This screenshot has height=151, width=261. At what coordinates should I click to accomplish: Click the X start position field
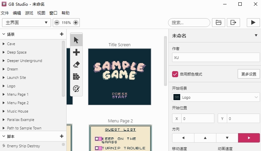tap(197, 119)
